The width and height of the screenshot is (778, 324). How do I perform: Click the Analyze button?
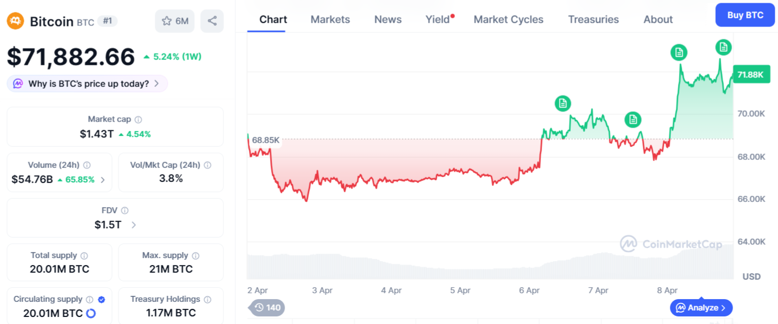tap(701, 308)
